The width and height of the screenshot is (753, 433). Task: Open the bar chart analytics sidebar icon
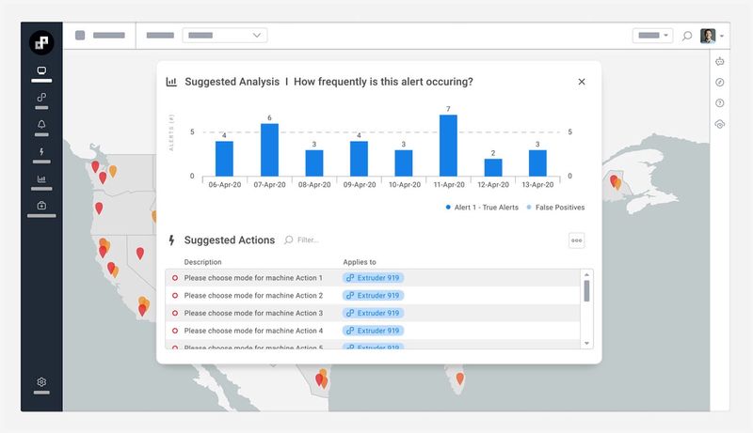coord(41,179)
